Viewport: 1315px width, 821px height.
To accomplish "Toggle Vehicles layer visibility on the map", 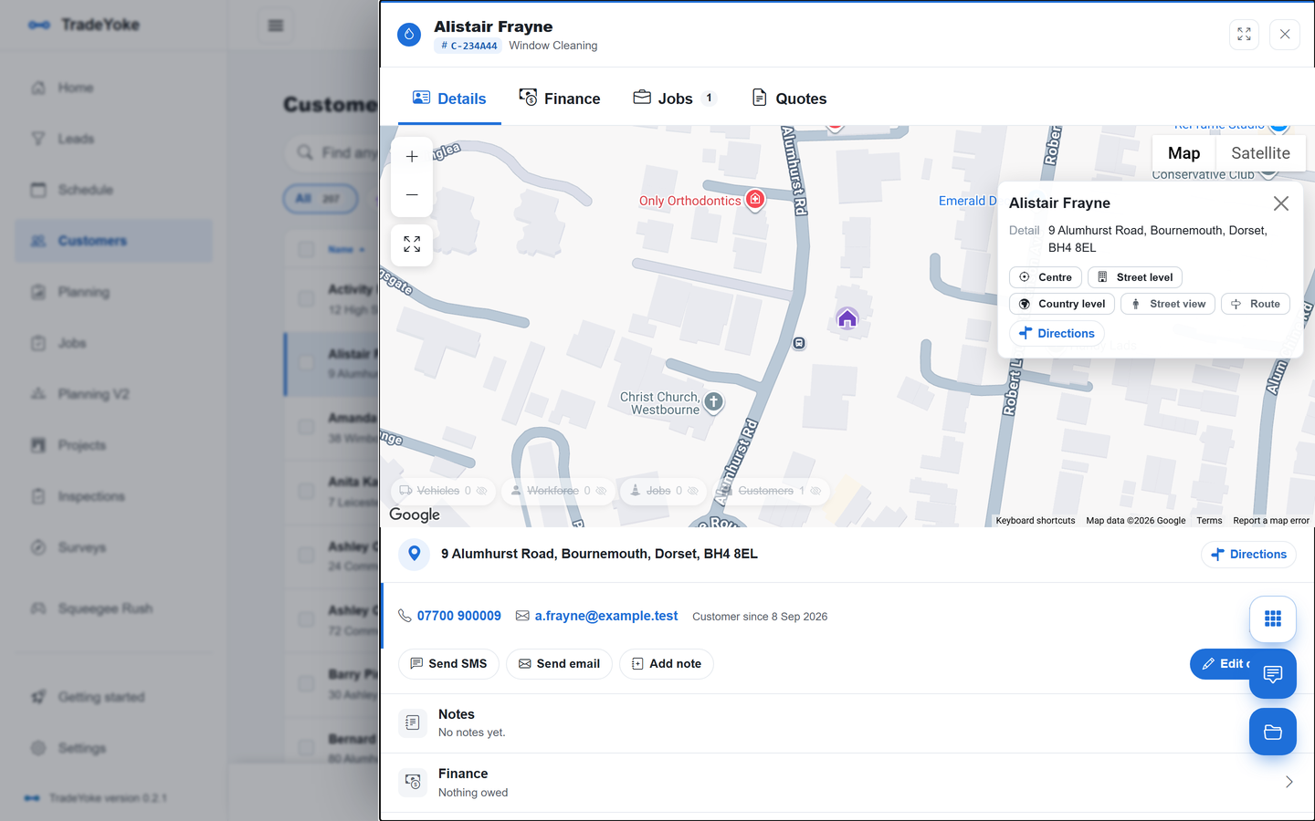I will click(x=444, y=491).
